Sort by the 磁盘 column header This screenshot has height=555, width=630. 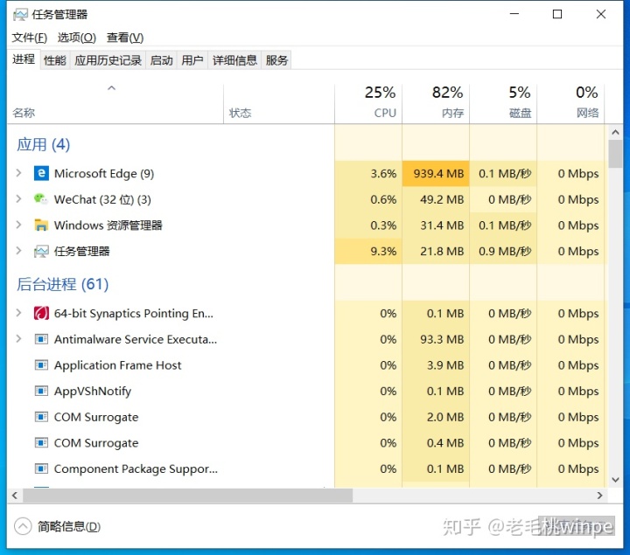tap(503, 103)
